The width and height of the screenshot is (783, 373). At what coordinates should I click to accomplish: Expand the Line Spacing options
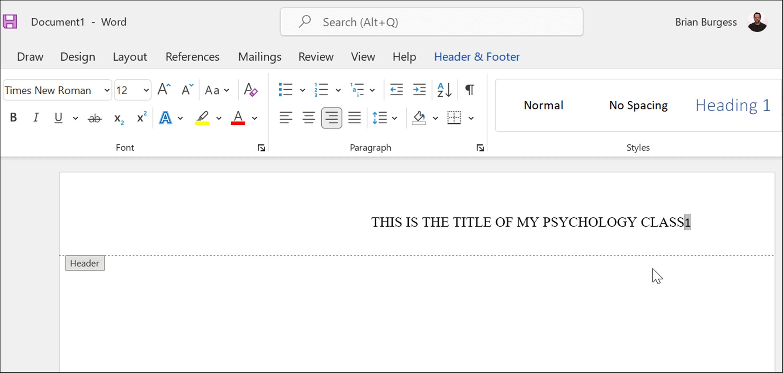[x=395, y=118]
